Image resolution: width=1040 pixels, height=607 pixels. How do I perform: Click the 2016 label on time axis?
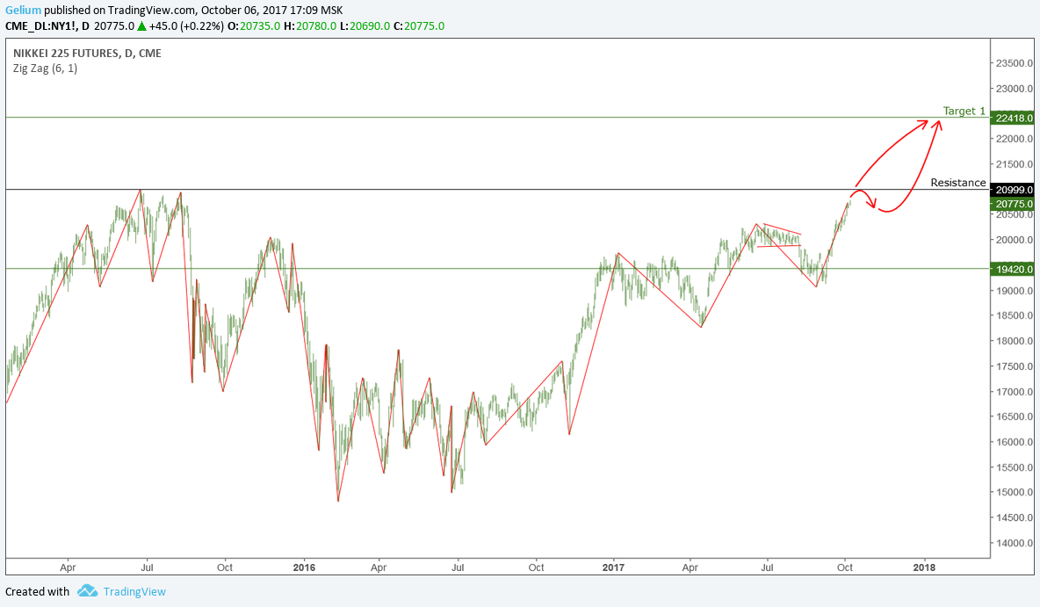[x=304, y=567]
